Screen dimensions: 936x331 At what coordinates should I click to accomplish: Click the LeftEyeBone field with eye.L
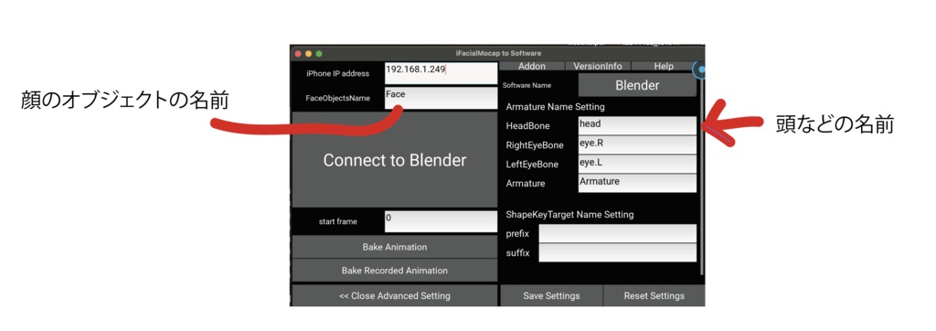(637, 164)
